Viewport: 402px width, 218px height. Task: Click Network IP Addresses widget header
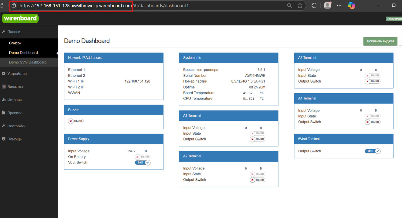[x=114, y=58]
